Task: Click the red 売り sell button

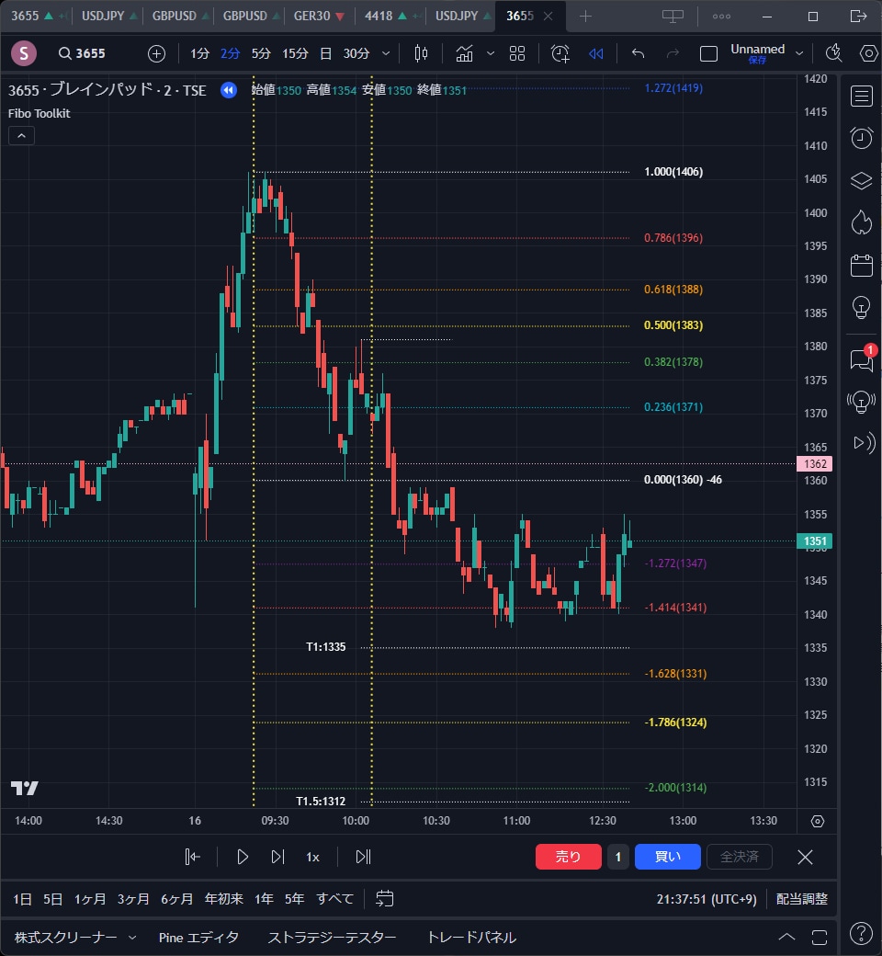Action: (568, 857)
